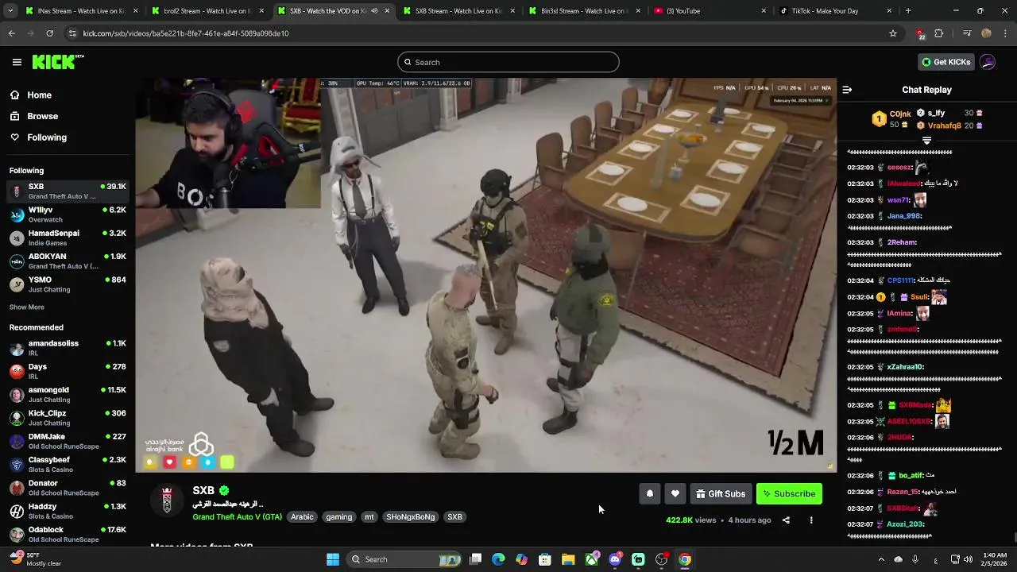Reload the current page
The width and height of the screenshot is (1017, 572).
tap(50, 33)
